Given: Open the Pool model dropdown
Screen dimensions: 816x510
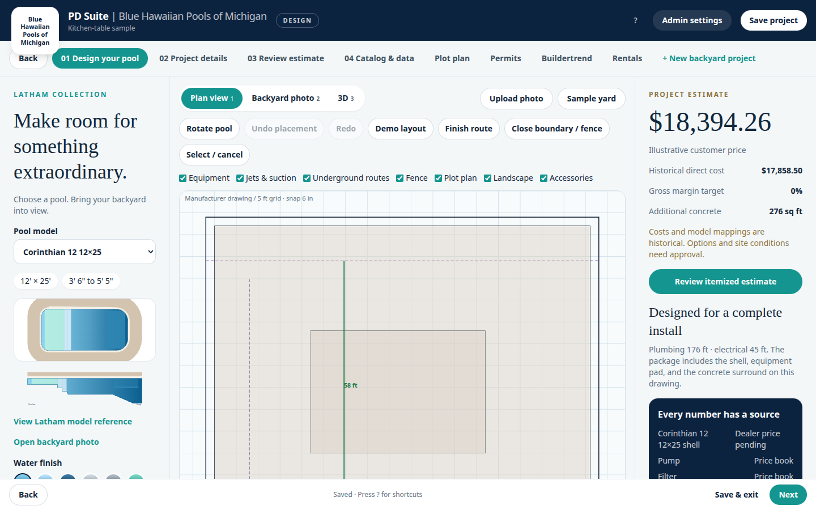Looking at the screenshot, I should [84, 252].
